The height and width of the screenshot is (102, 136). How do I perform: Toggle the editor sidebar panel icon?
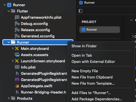click(x=80, y=11)
